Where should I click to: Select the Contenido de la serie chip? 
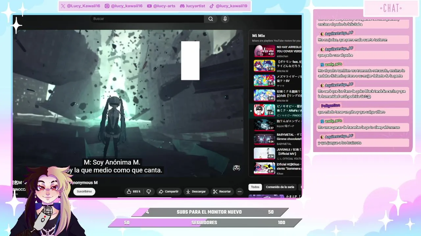[280, 187]
